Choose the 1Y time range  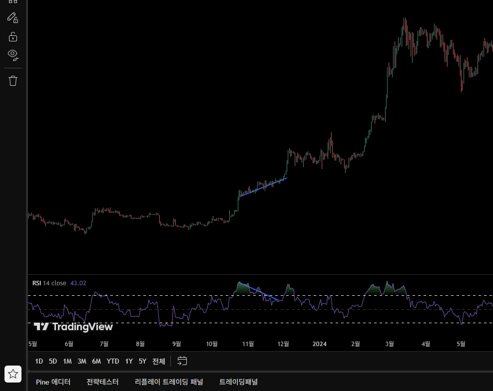click(129, 361)
